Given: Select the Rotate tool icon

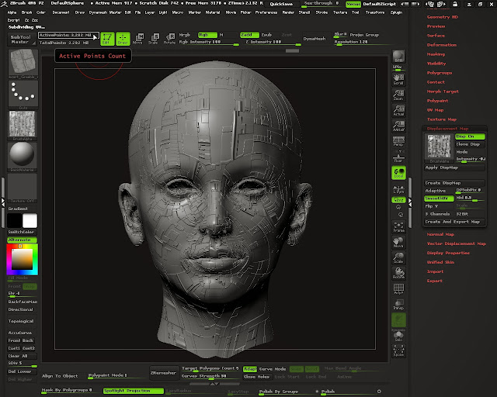Looking at the screenshot, I should tap(169, 39).
